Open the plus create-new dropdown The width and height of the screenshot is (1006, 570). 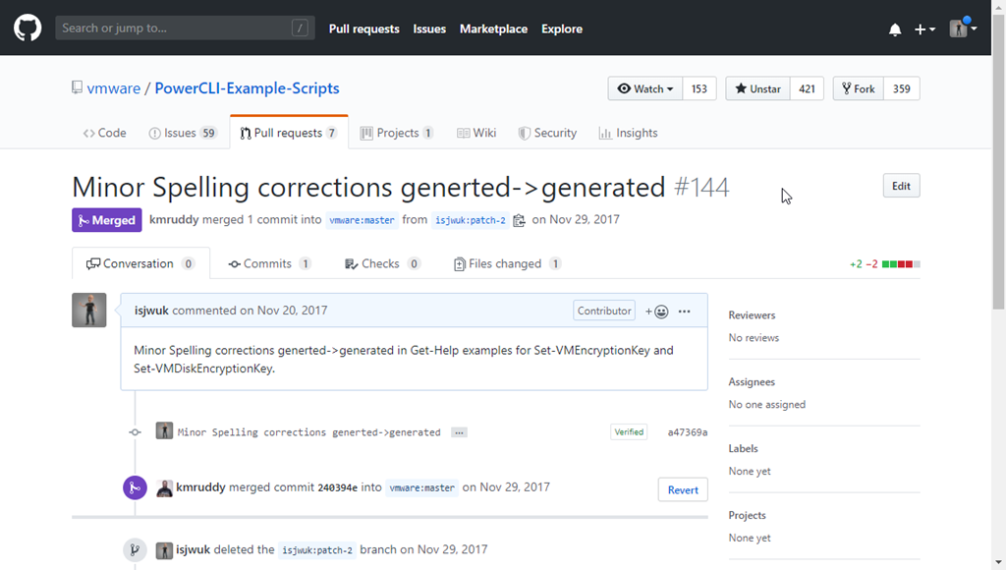(924, 29)
